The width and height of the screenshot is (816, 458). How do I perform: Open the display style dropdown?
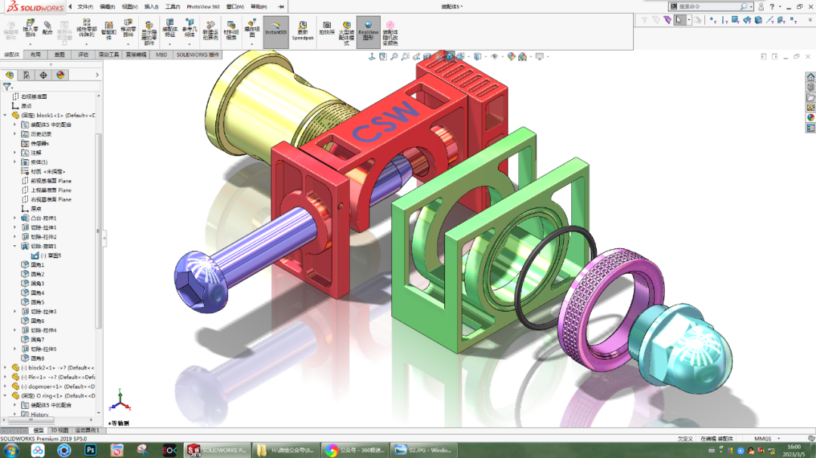pos(486,55)
